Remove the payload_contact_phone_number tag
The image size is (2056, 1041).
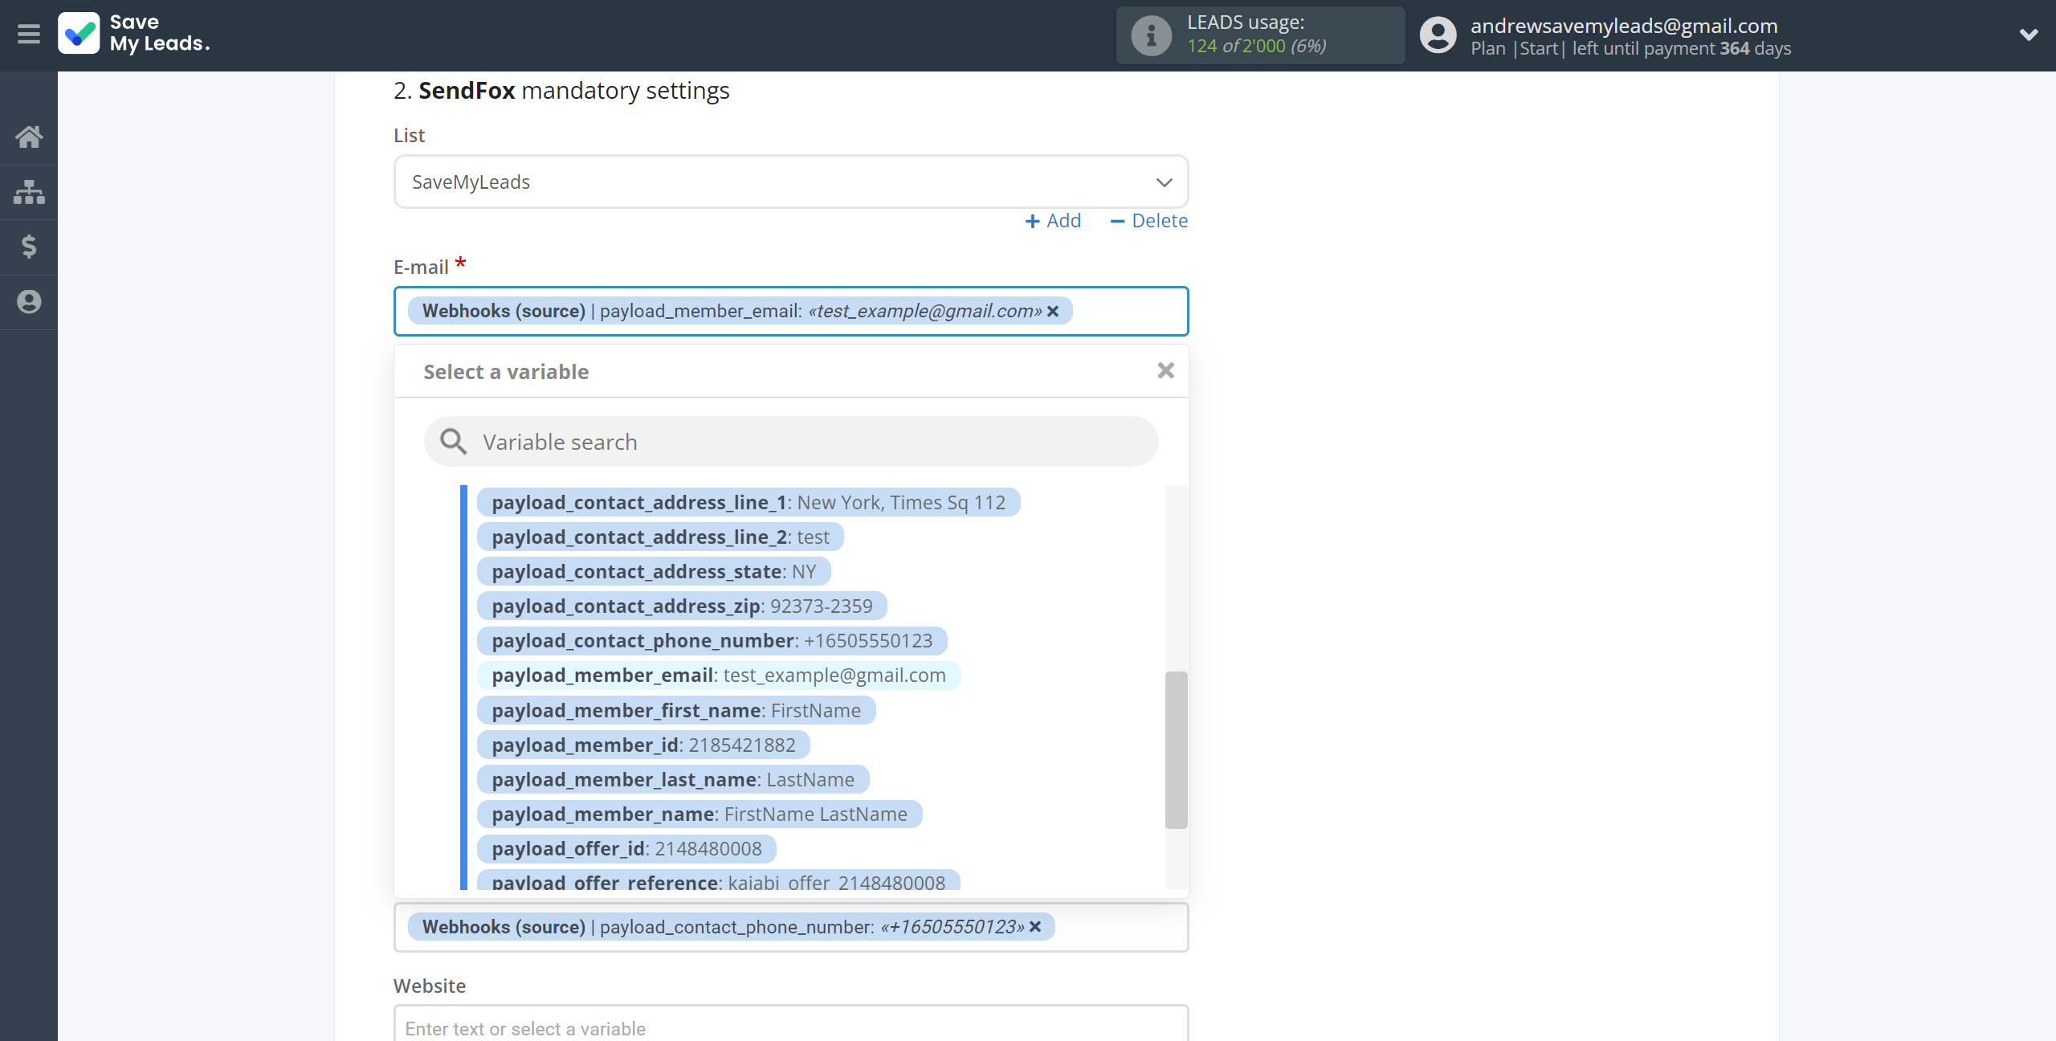click(x=1035, y=927)
